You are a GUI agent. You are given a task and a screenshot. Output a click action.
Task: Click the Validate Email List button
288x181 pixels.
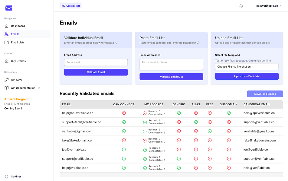(171, 77)
